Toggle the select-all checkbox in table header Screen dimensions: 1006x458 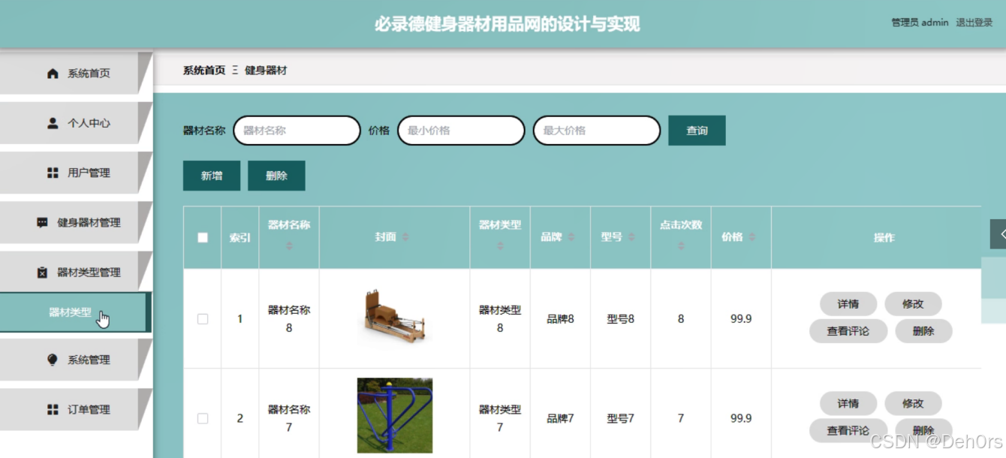[x=203, y=237]
